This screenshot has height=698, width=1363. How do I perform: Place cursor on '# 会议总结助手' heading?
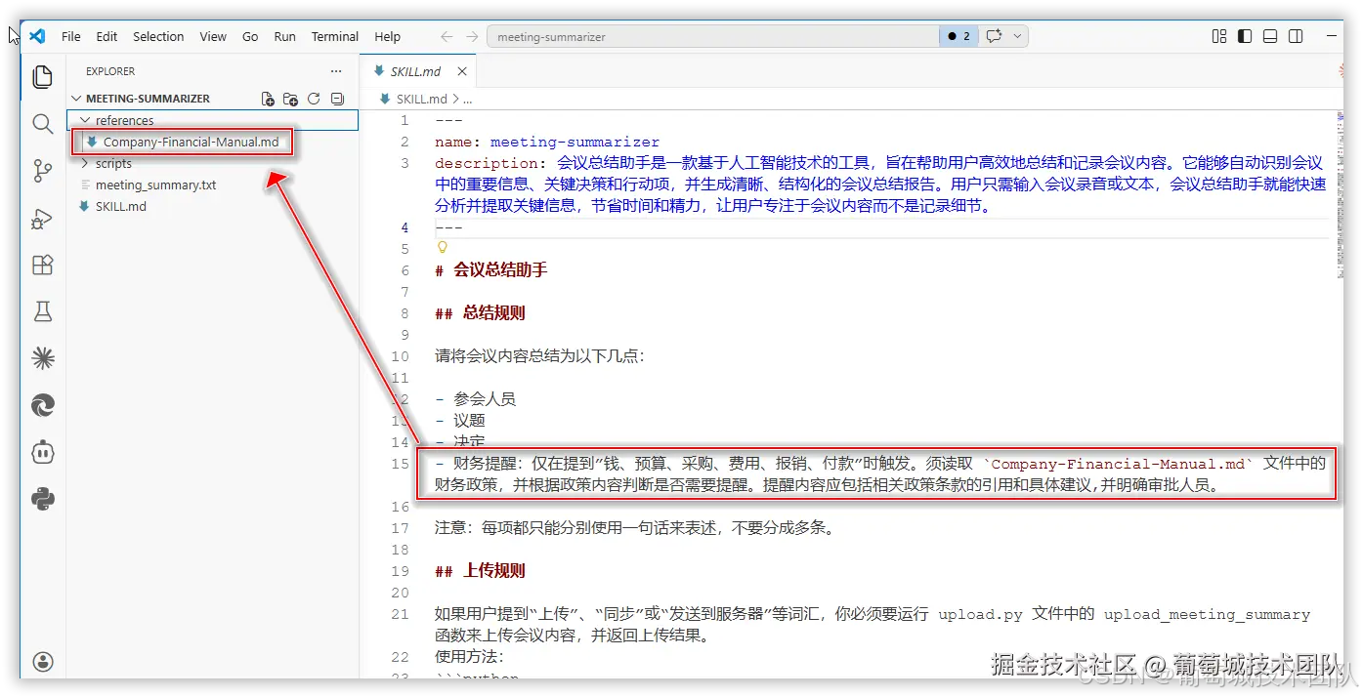click(491, 270)
